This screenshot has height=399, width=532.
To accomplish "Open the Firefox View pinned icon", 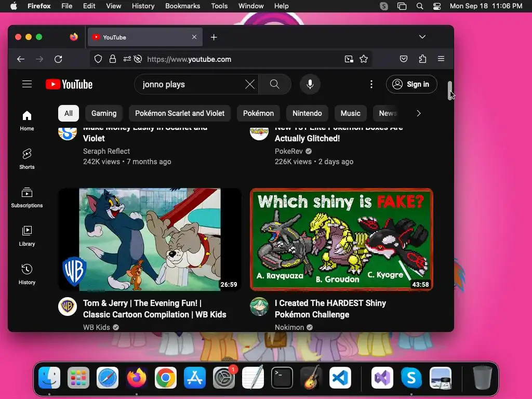I will [x=74, y=37].
